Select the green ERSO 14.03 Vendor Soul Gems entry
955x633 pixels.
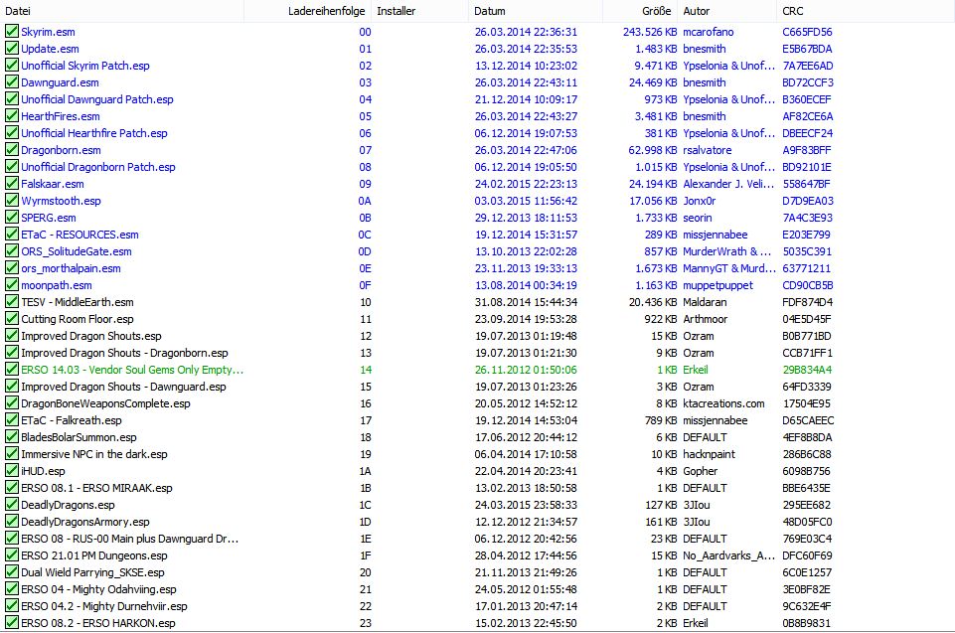pos(131,370)
